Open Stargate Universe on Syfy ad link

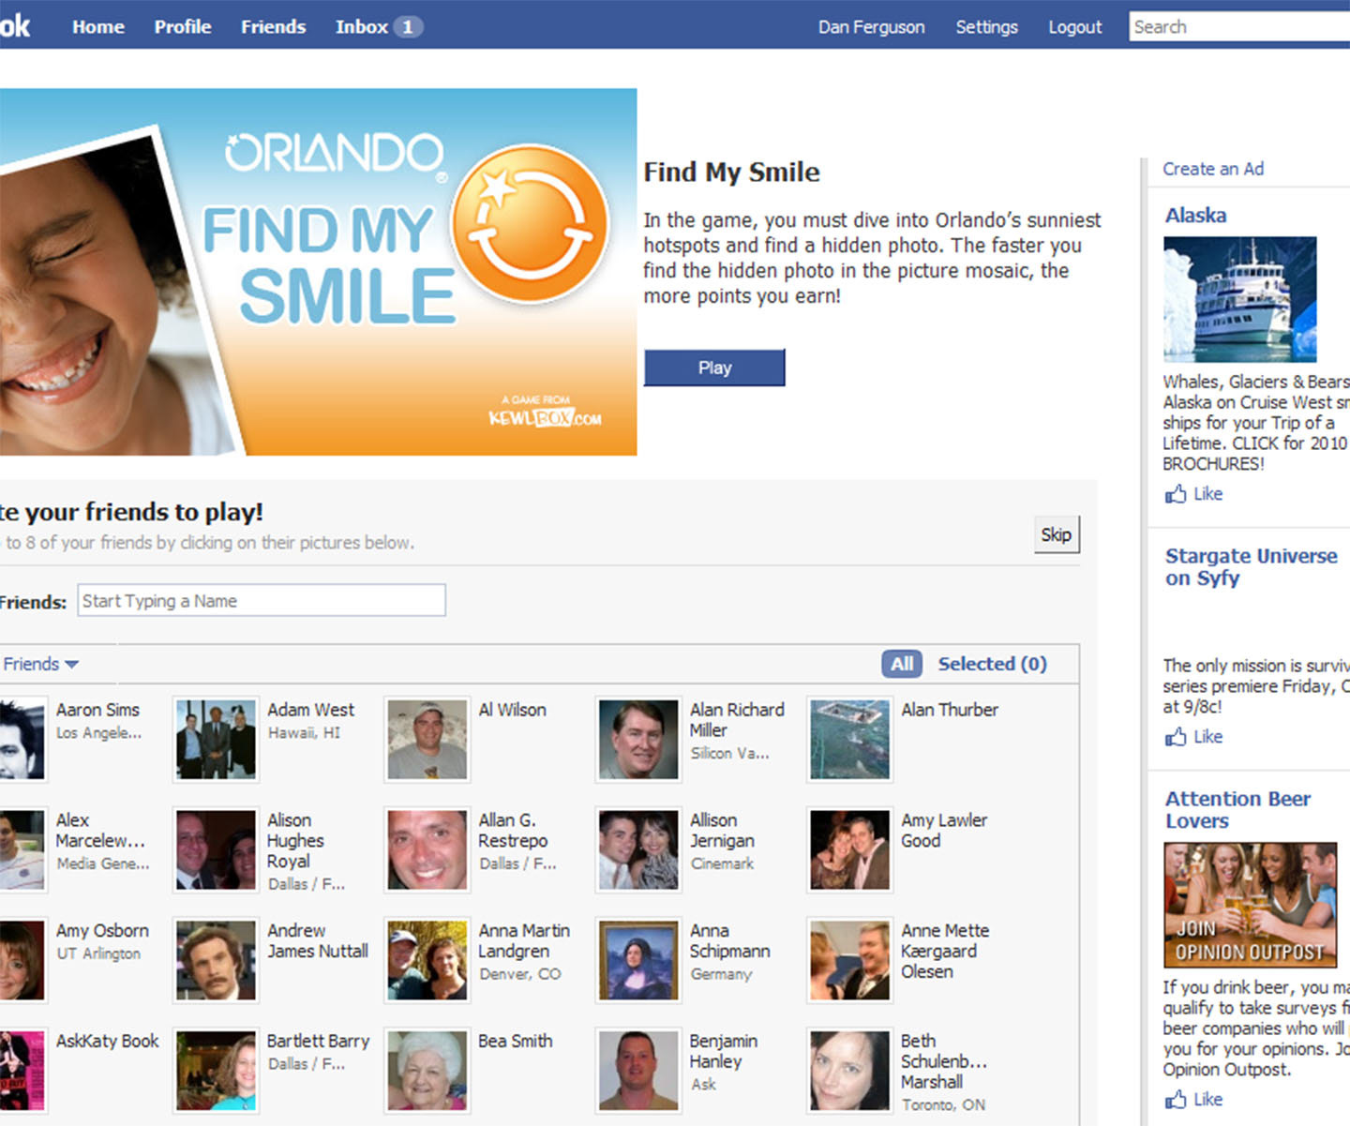coord(1251,567)
